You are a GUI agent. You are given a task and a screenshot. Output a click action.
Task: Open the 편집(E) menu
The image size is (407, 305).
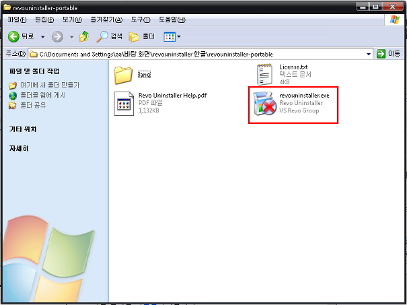click(44, 20)
